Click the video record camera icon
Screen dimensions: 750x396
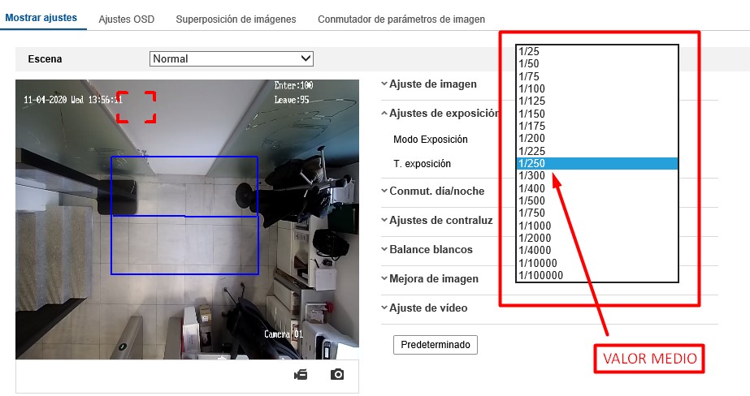pos(301,374)
